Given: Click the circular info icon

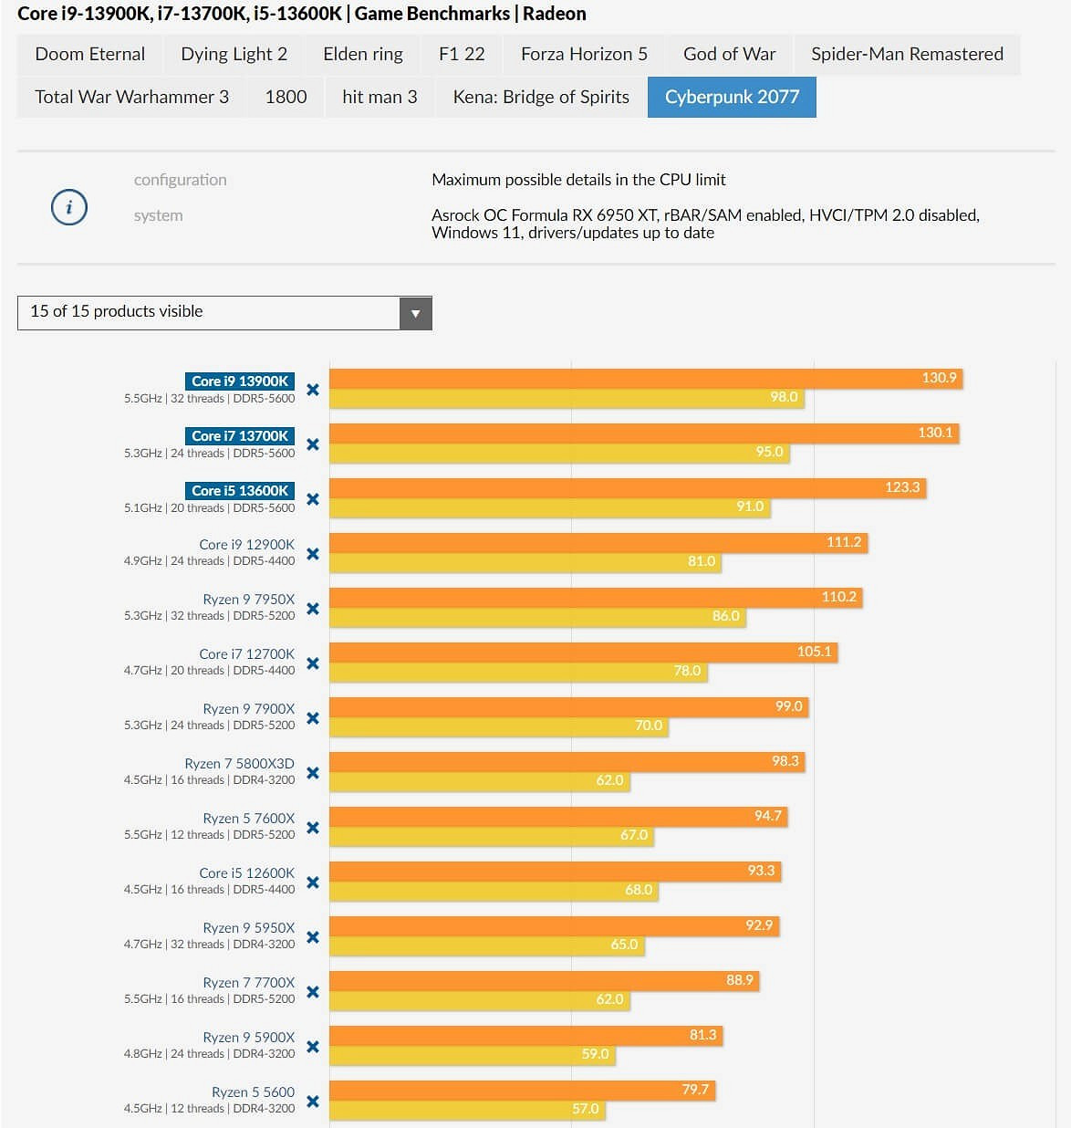Looking at the screenshot, I should 69,207.
